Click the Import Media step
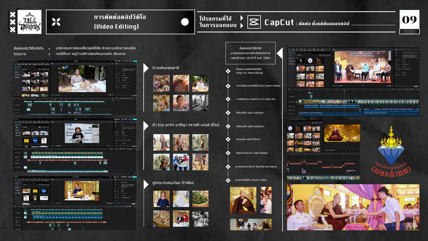428x241 pixels. tap(258, 86)
